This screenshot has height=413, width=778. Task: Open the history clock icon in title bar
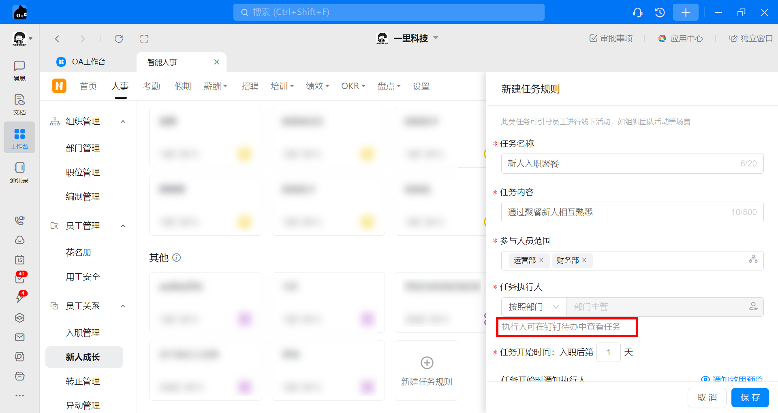coord(660,13)
